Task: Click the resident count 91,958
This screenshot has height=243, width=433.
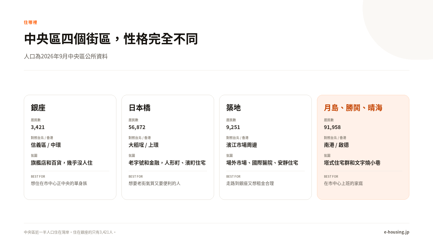Action: click(332, 127)
